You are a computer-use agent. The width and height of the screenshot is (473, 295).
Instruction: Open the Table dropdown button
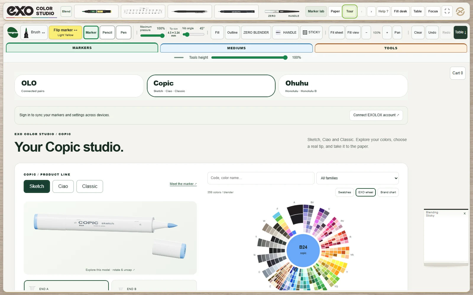(x=461, y=32)
